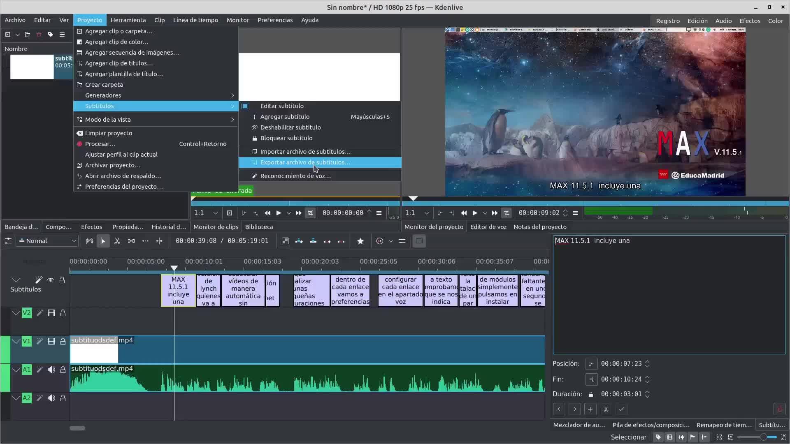Open the Efectos workspace layout
Viewport: 790px width, 444px height.
click(x=749, y=21)
